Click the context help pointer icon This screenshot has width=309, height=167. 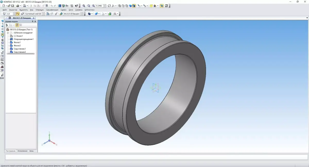[x=76, y=6]
